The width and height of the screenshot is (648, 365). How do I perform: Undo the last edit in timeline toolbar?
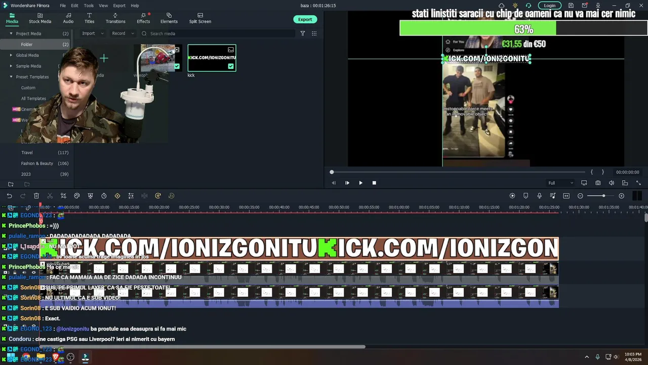click(9, 196)
